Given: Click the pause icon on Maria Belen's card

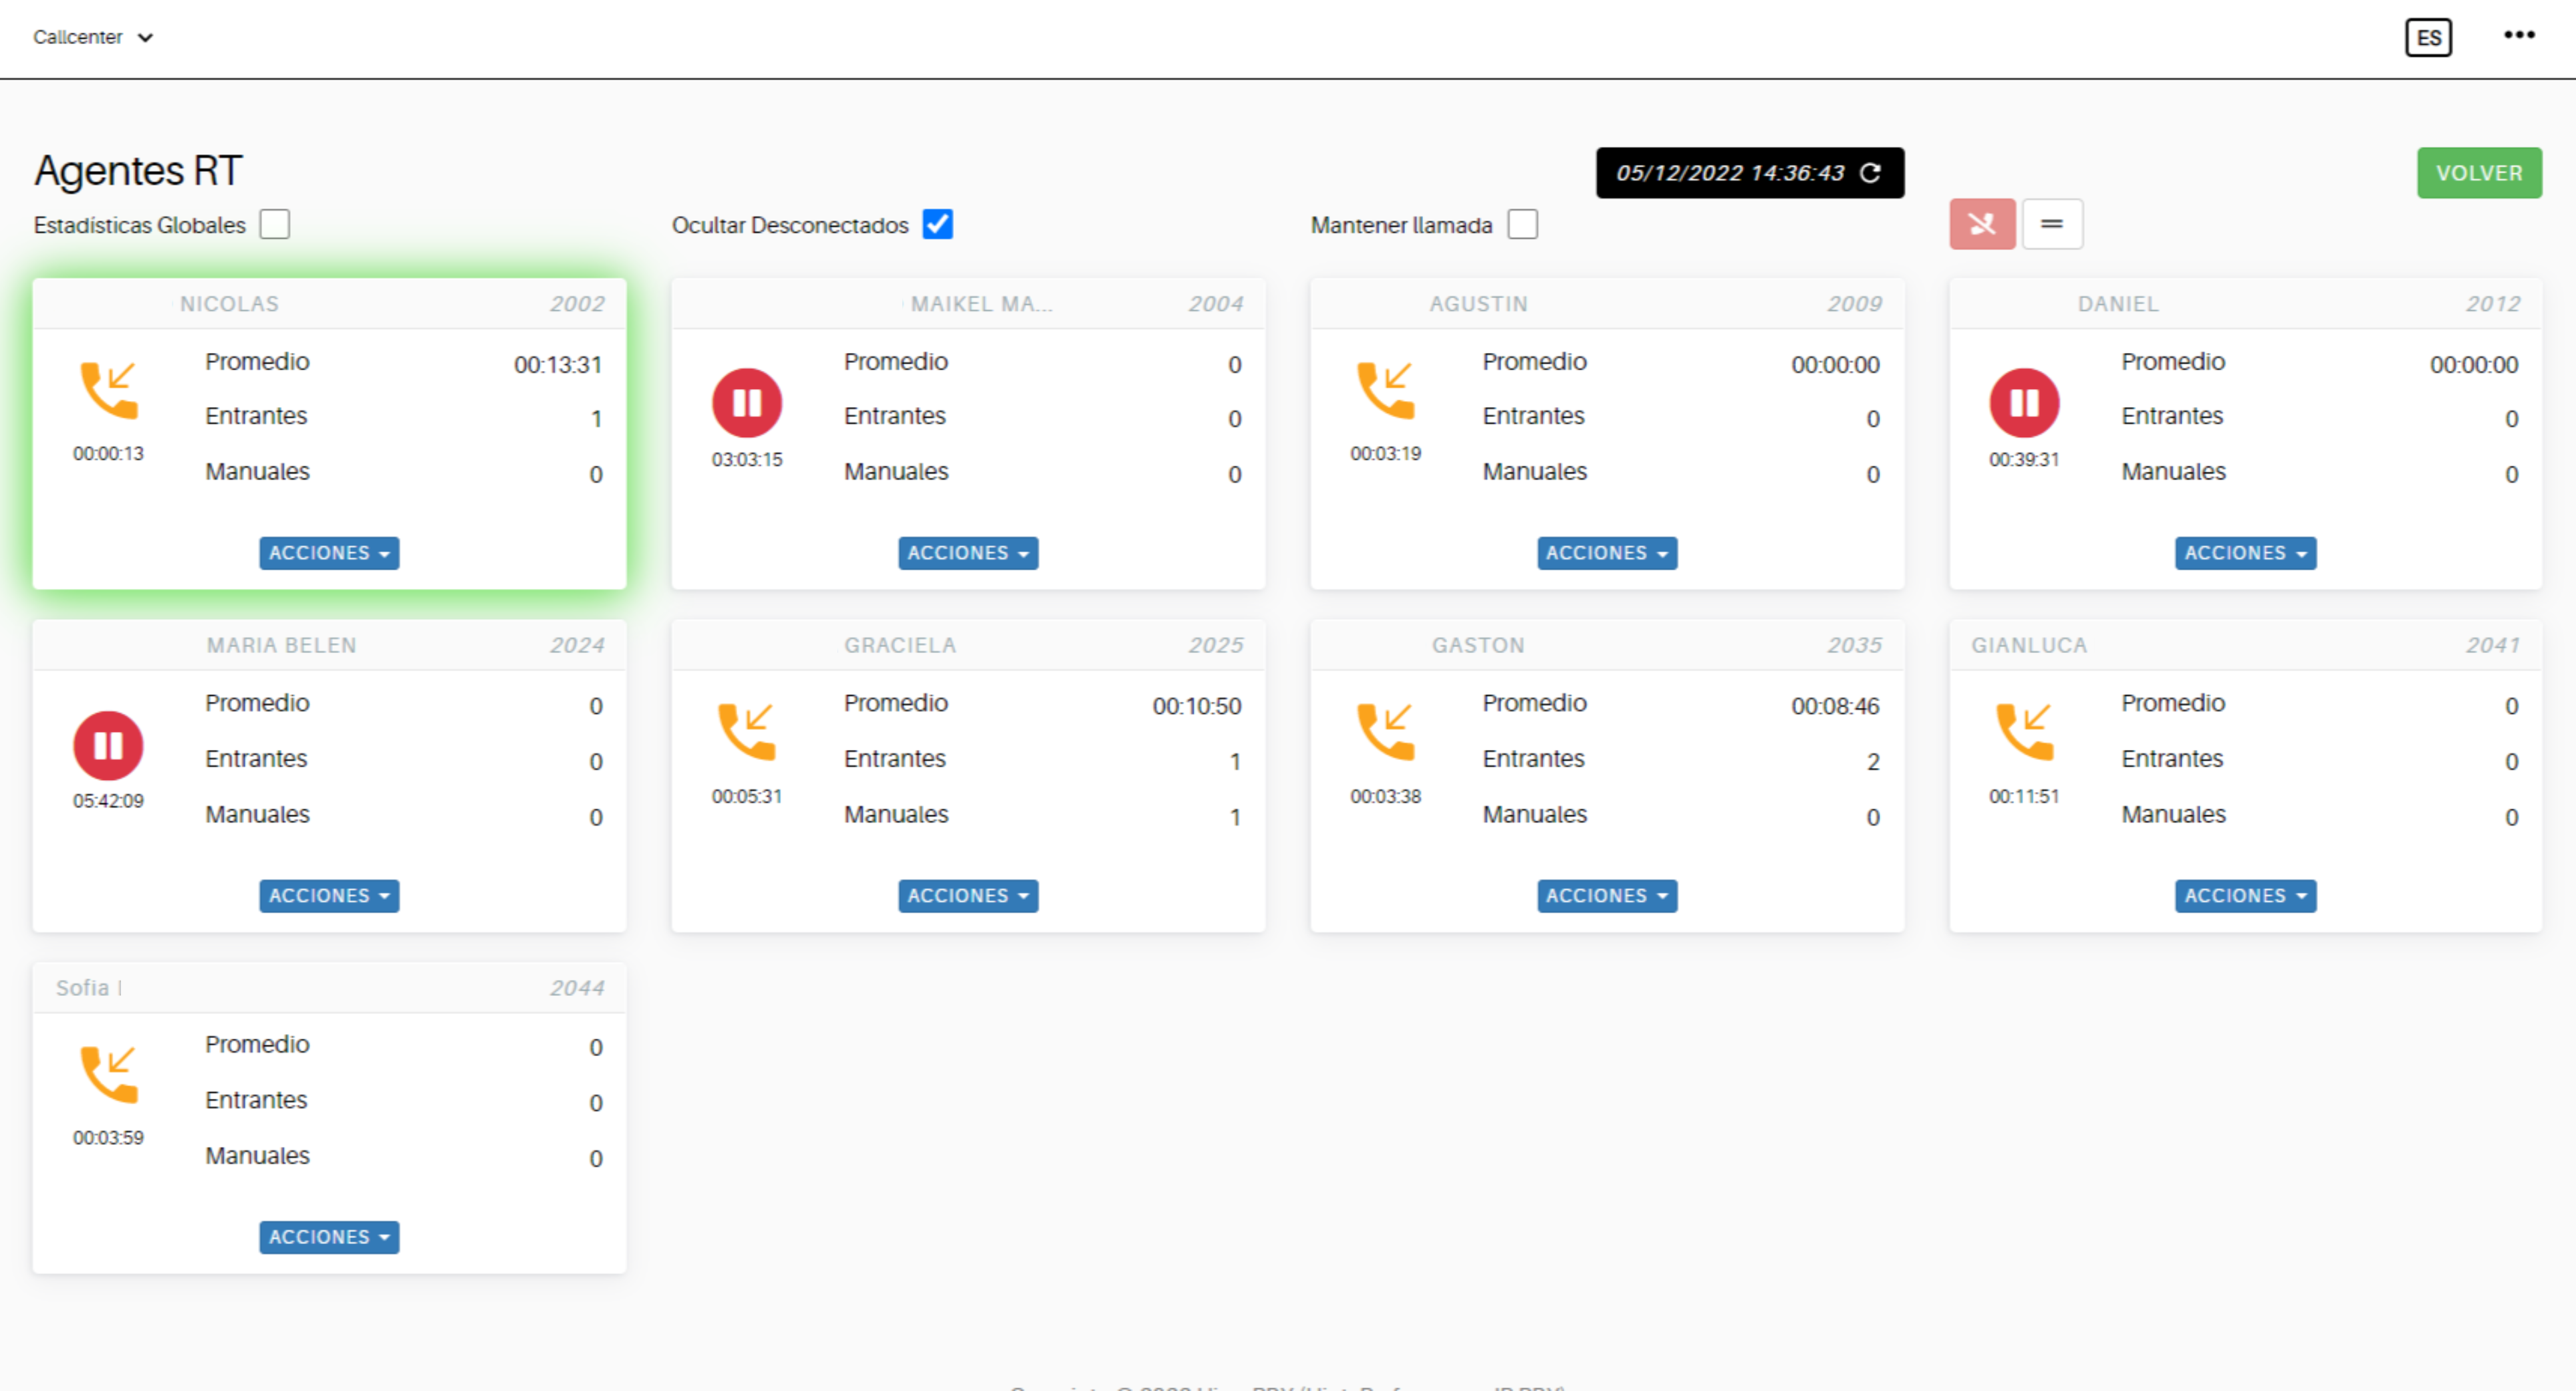Looking at the screenshot, I should coord(108,745).
